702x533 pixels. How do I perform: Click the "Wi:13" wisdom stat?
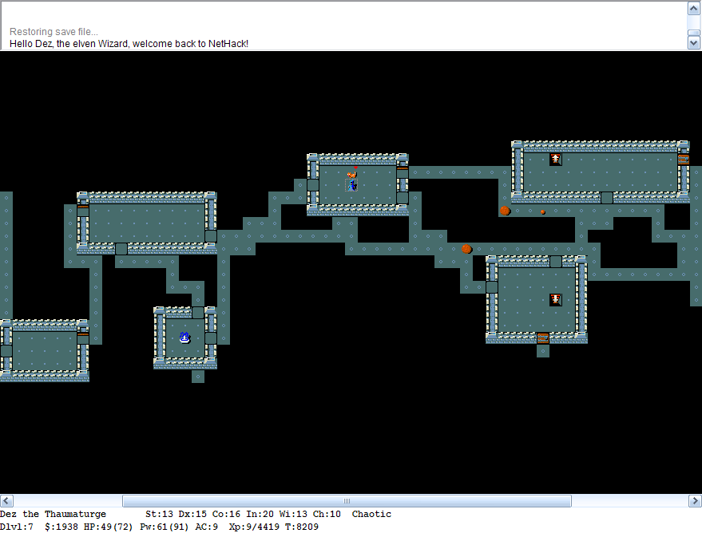click(293, 514)
